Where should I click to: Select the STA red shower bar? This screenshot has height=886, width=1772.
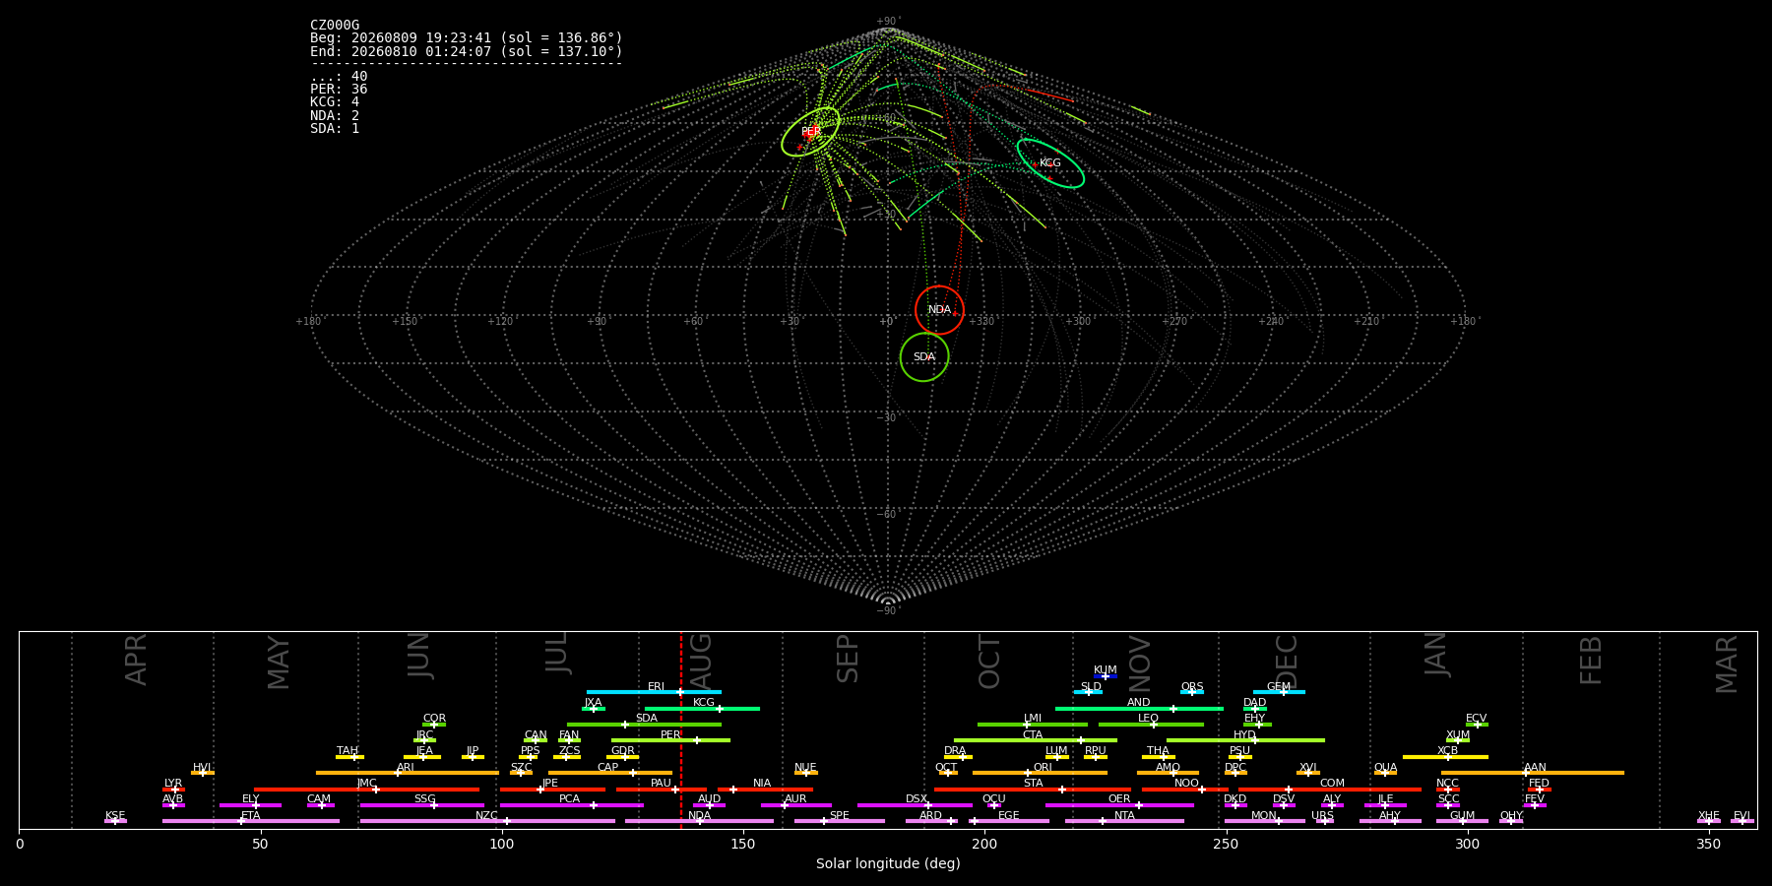(x=1033, y=790)
